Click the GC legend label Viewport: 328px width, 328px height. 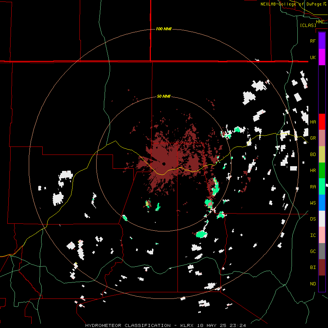(x=313, y=251)
